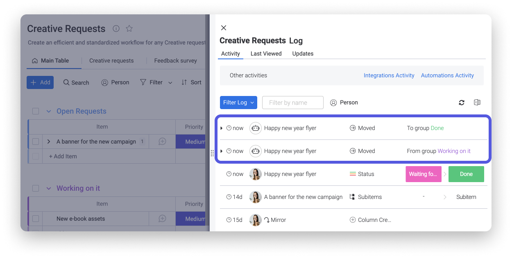This screenshot has width=512, height=258.
Task: Click the person icon in the log filter
Action: tap(333, 103)
